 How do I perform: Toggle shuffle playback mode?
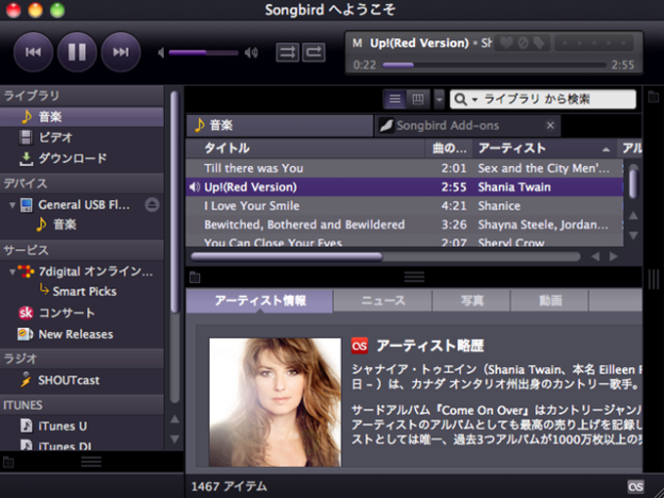287,53
